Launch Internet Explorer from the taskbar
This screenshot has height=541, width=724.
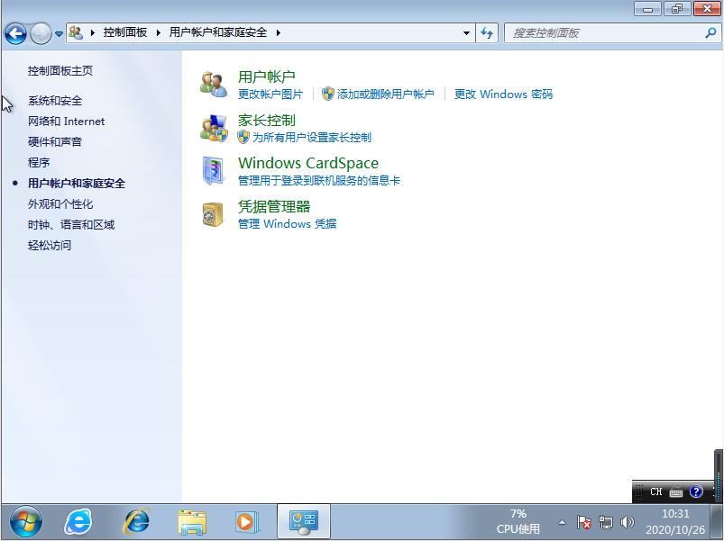tap(77, 521)
